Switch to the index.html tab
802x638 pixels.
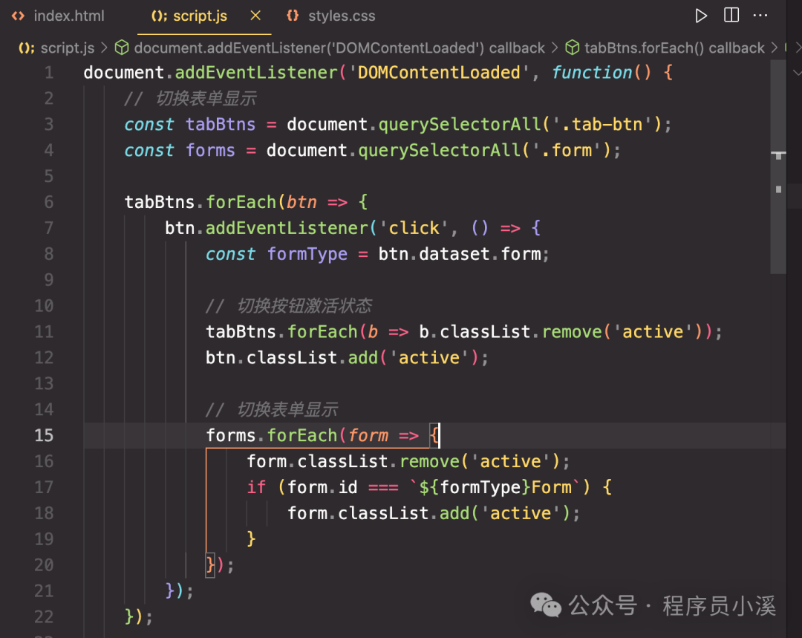(x=69, y=16)
